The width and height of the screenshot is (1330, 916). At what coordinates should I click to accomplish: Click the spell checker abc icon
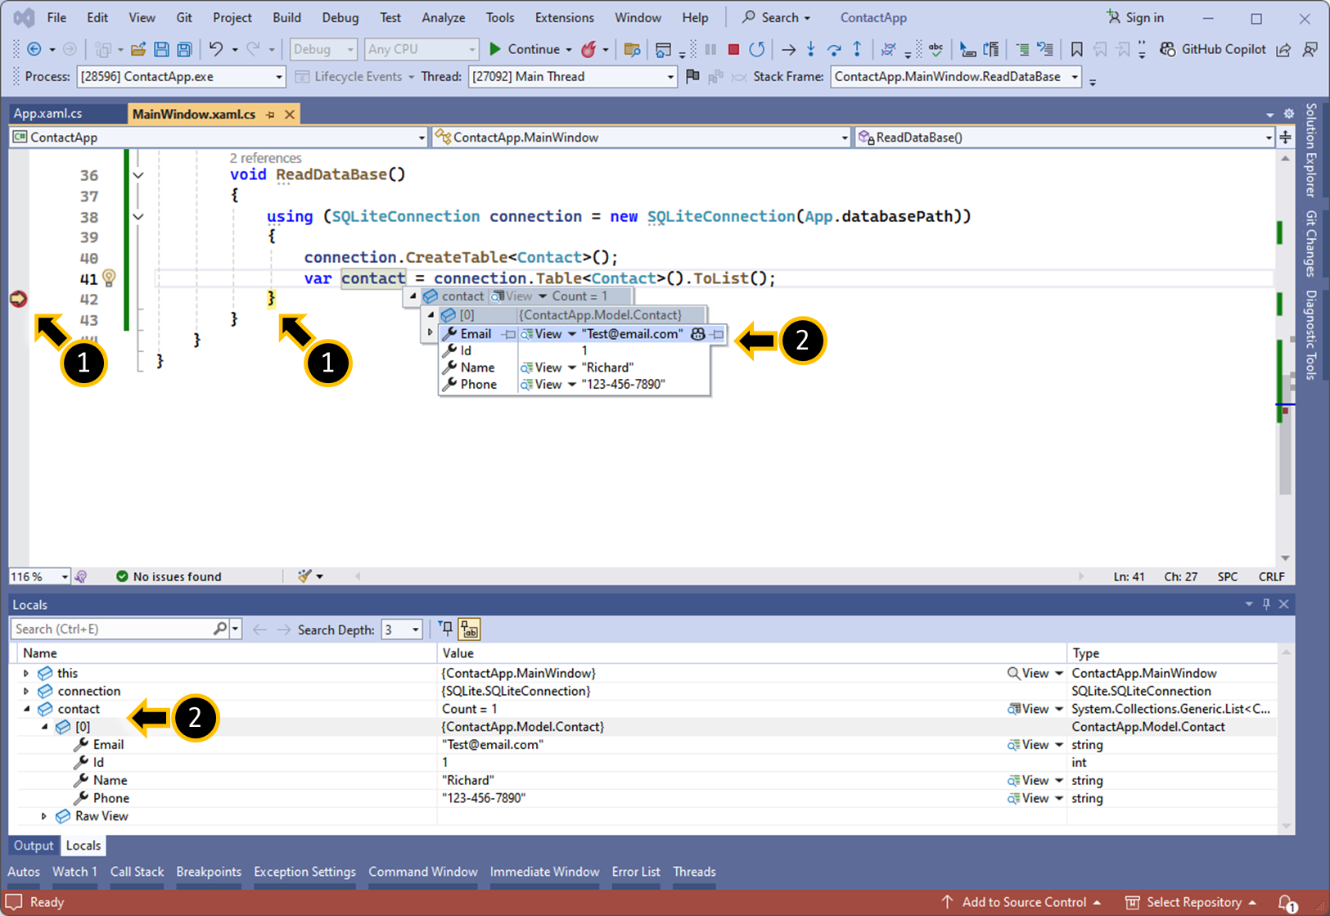pyautogui.click(x=936, y=49)
